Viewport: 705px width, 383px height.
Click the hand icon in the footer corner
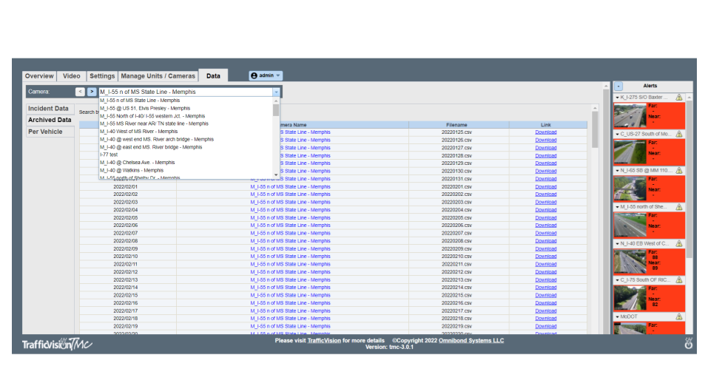pyautogui.click(x=689, y=343)
